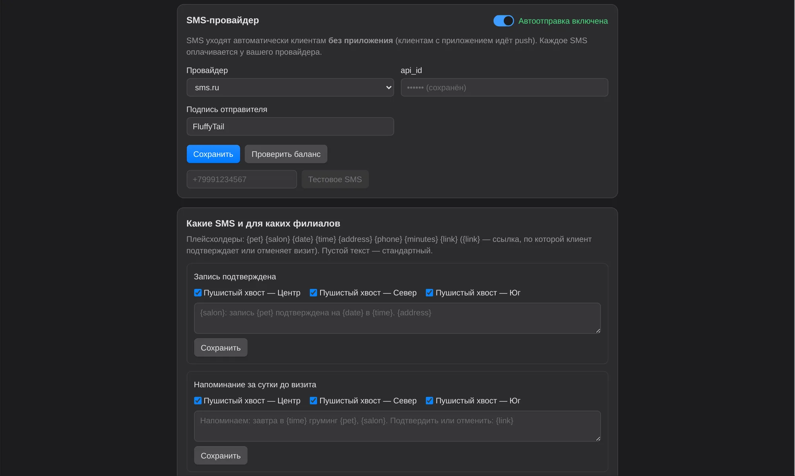Click the api_id input field

point(504,87)
